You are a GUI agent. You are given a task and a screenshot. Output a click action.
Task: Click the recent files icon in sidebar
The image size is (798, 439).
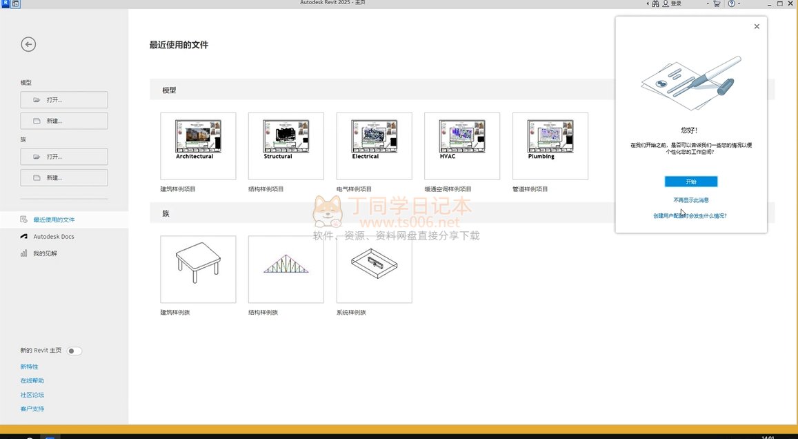coord(24,219)
